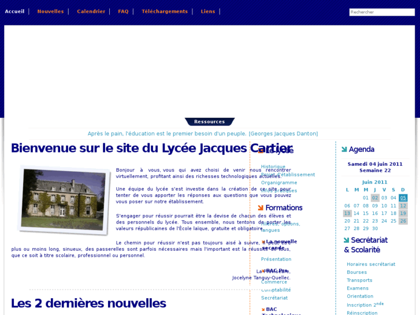Open Horaires secrétariat link

tap(371, 264)
